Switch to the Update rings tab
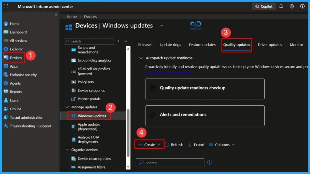 [x=170, y=44]
